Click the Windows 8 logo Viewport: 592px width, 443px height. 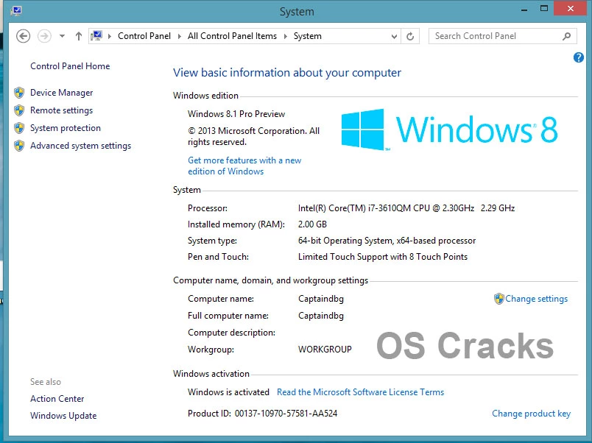(449, 130)
